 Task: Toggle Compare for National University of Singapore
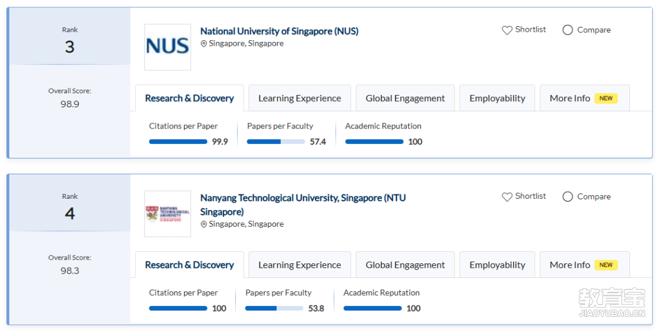(x=567, y=30)
